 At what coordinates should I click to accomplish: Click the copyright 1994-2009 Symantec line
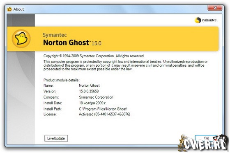(x=94, y=56)
